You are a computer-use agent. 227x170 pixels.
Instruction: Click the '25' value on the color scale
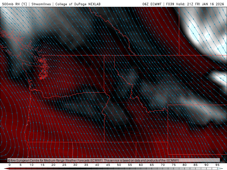click(x=64, y=165)
